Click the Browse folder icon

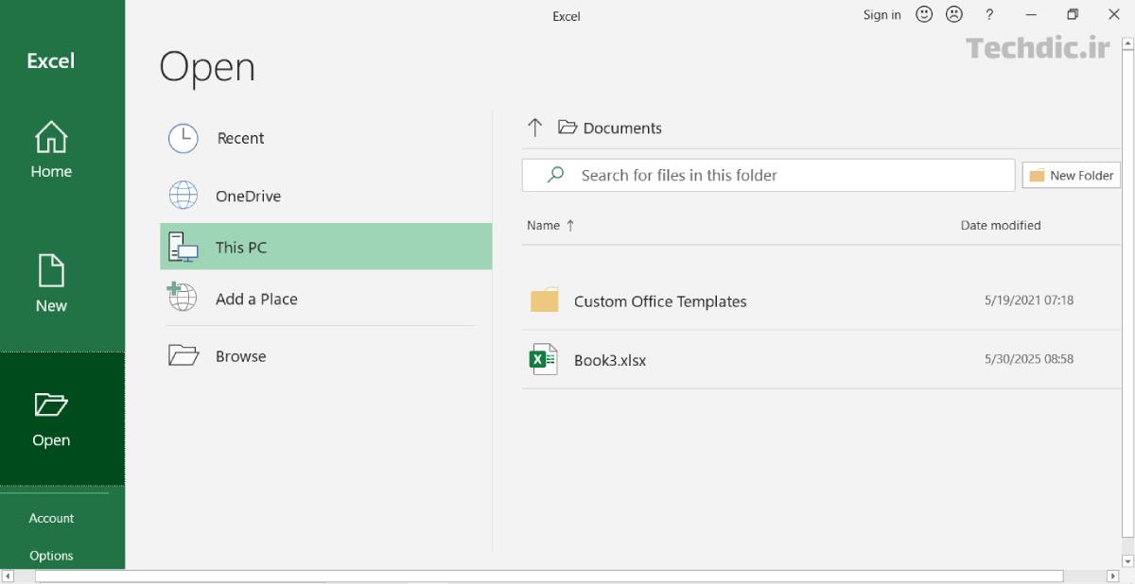point(183,355)
